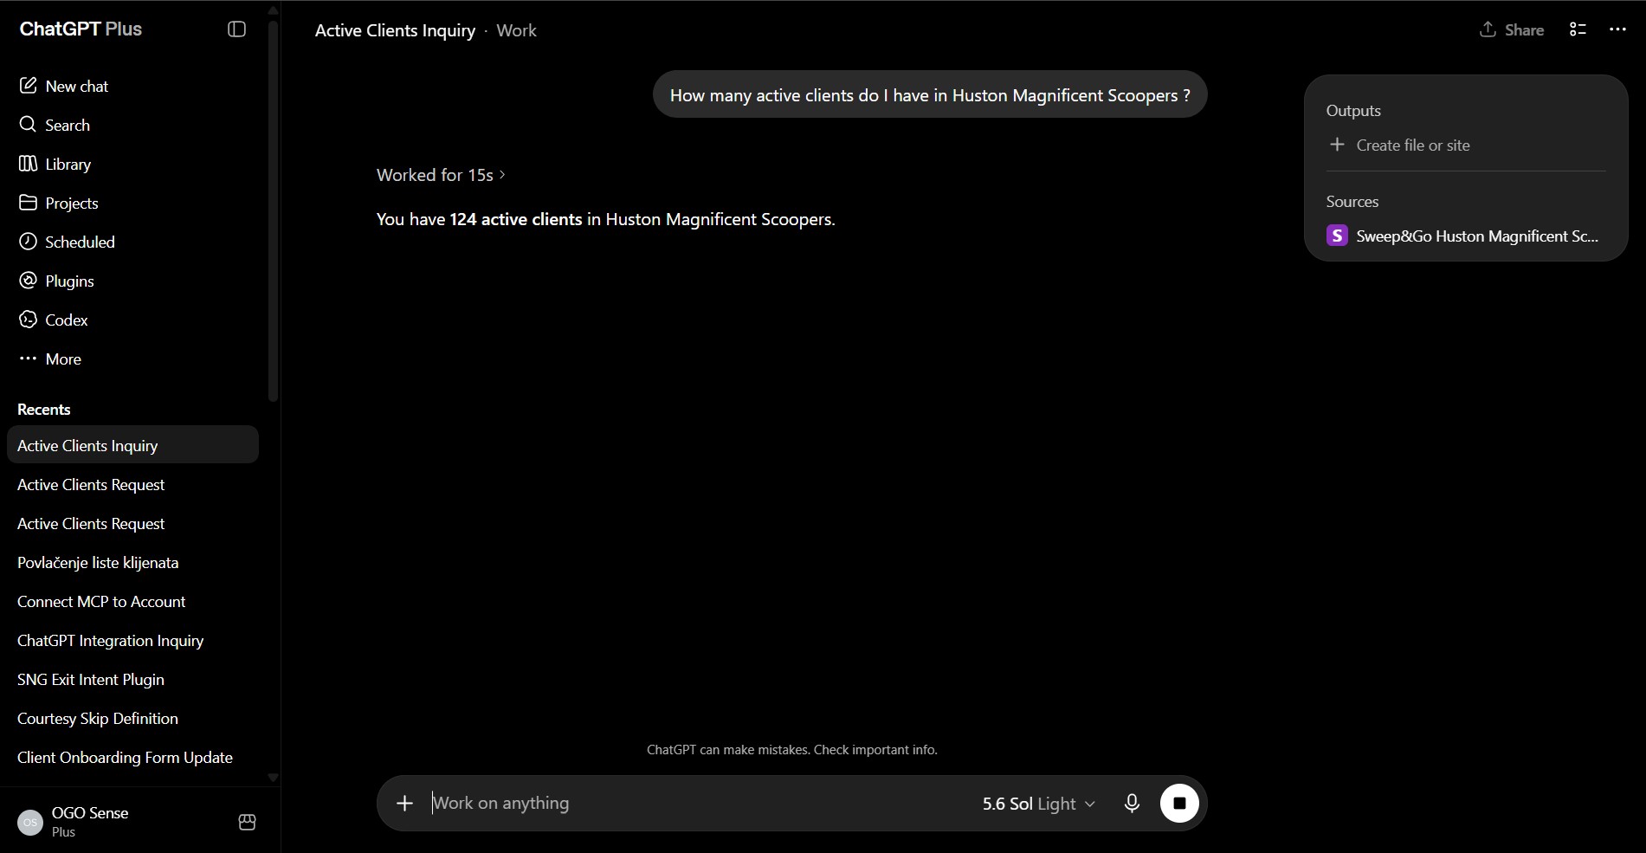Expand the Worked for 15s details

441,175
